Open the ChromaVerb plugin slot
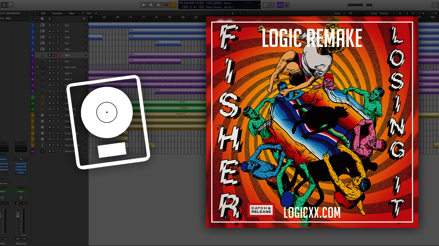This screenshot has height=246, width=439. coord(21,164)
